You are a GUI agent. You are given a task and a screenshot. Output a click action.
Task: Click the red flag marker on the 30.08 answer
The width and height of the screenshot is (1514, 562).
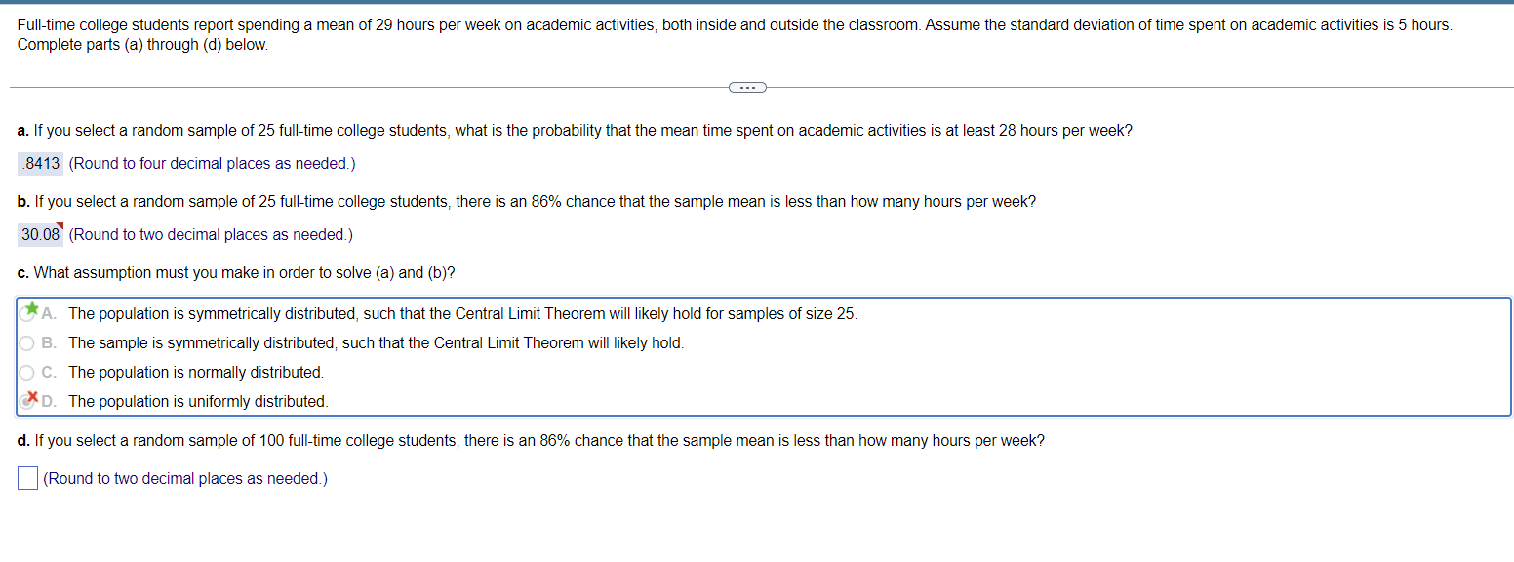(60, 226)
